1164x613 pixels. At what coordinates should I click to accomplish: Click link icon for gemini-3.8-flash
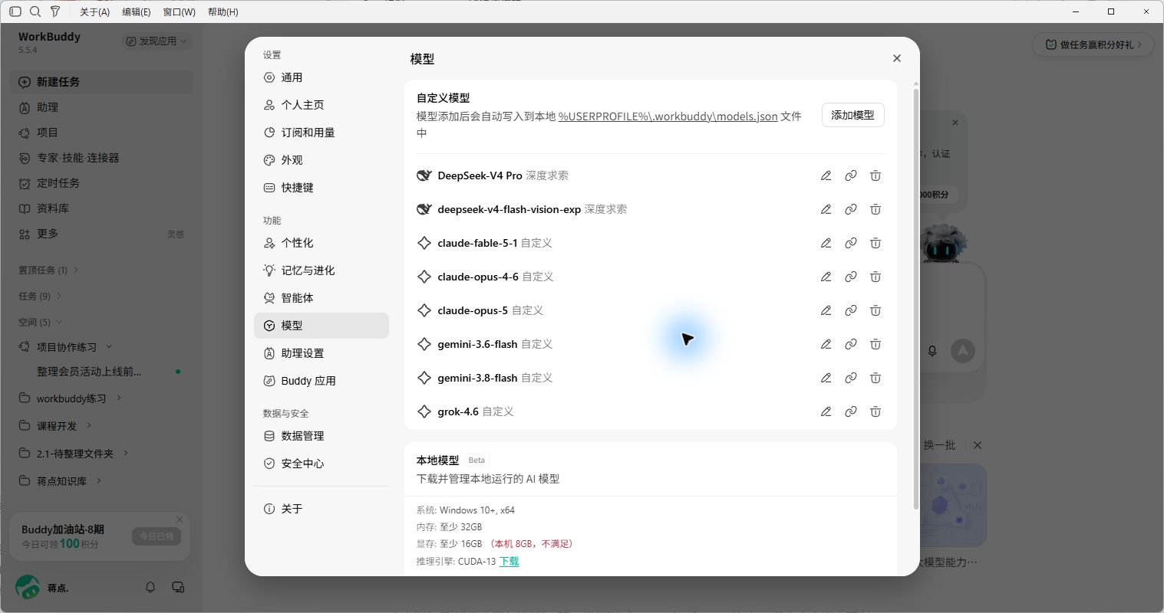850,378
